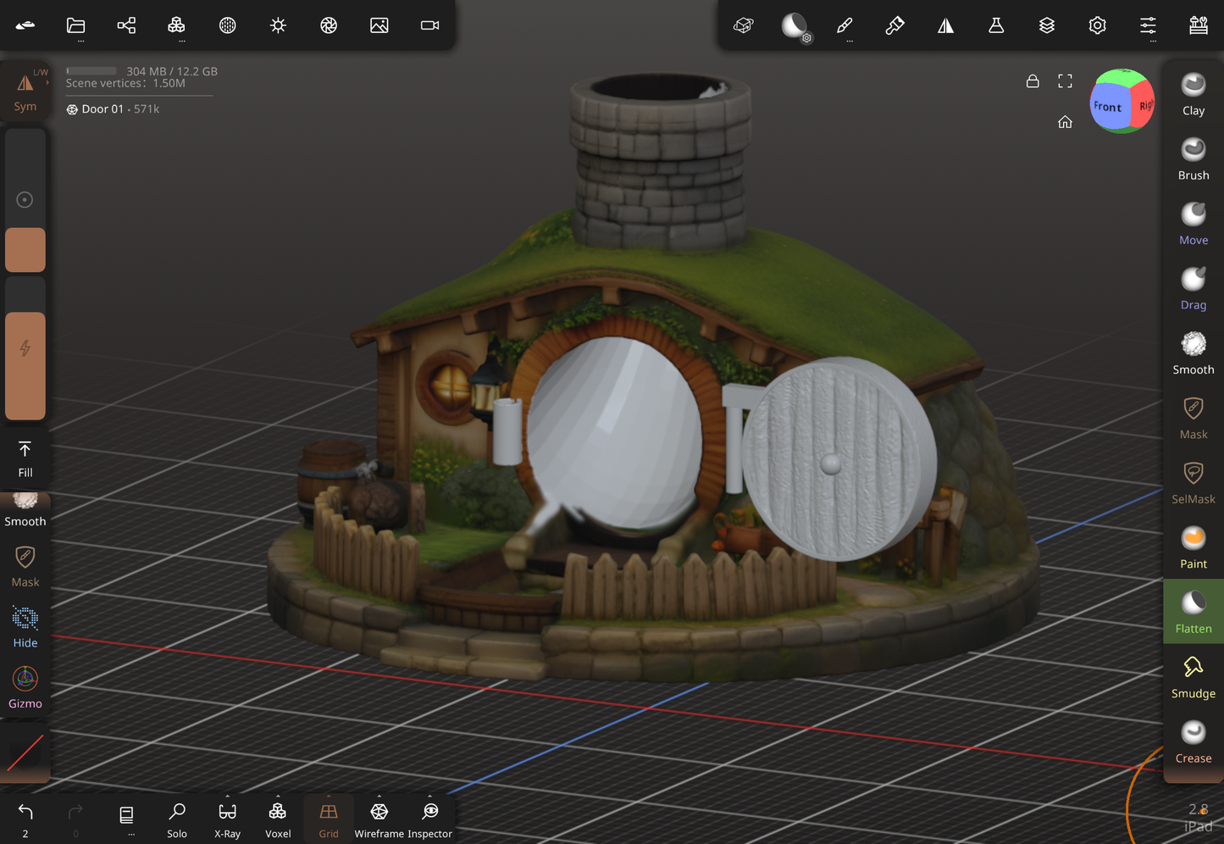Select the Brush sculpt tool

[x=1194, y=159]
